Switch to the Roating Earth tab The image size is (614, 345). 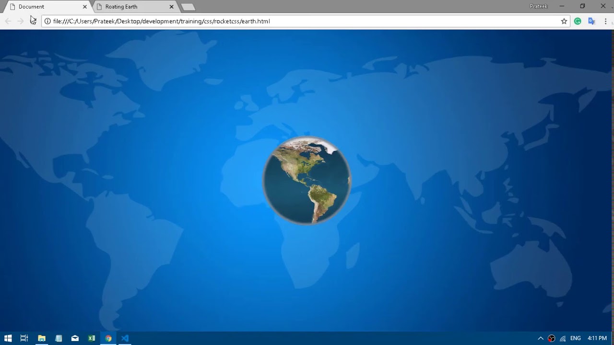135,7
